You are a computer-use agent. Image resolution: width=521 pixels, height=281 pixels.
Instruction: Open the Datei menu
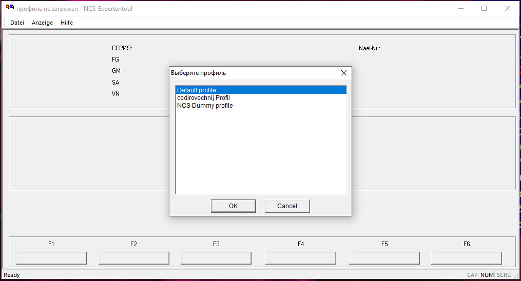click(17, 23)
